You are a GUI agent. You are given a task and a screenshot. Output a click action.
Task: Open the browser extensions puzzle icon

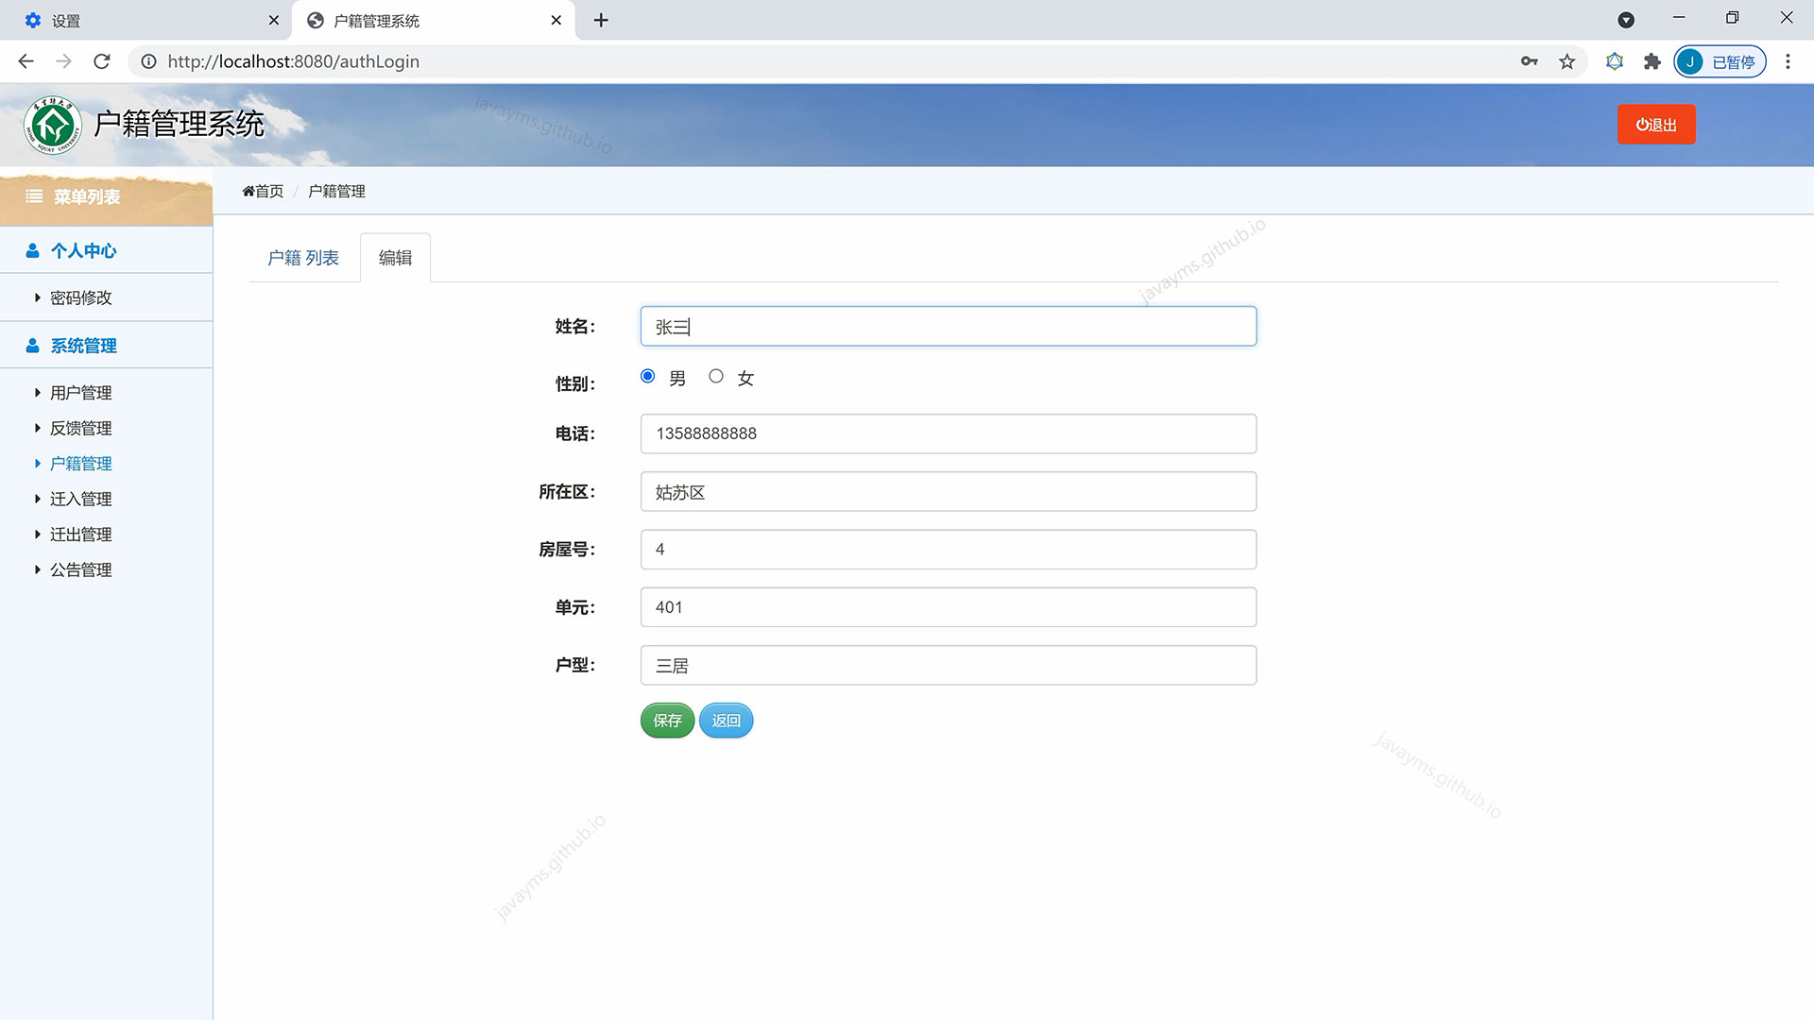(x=1651, y=61)
